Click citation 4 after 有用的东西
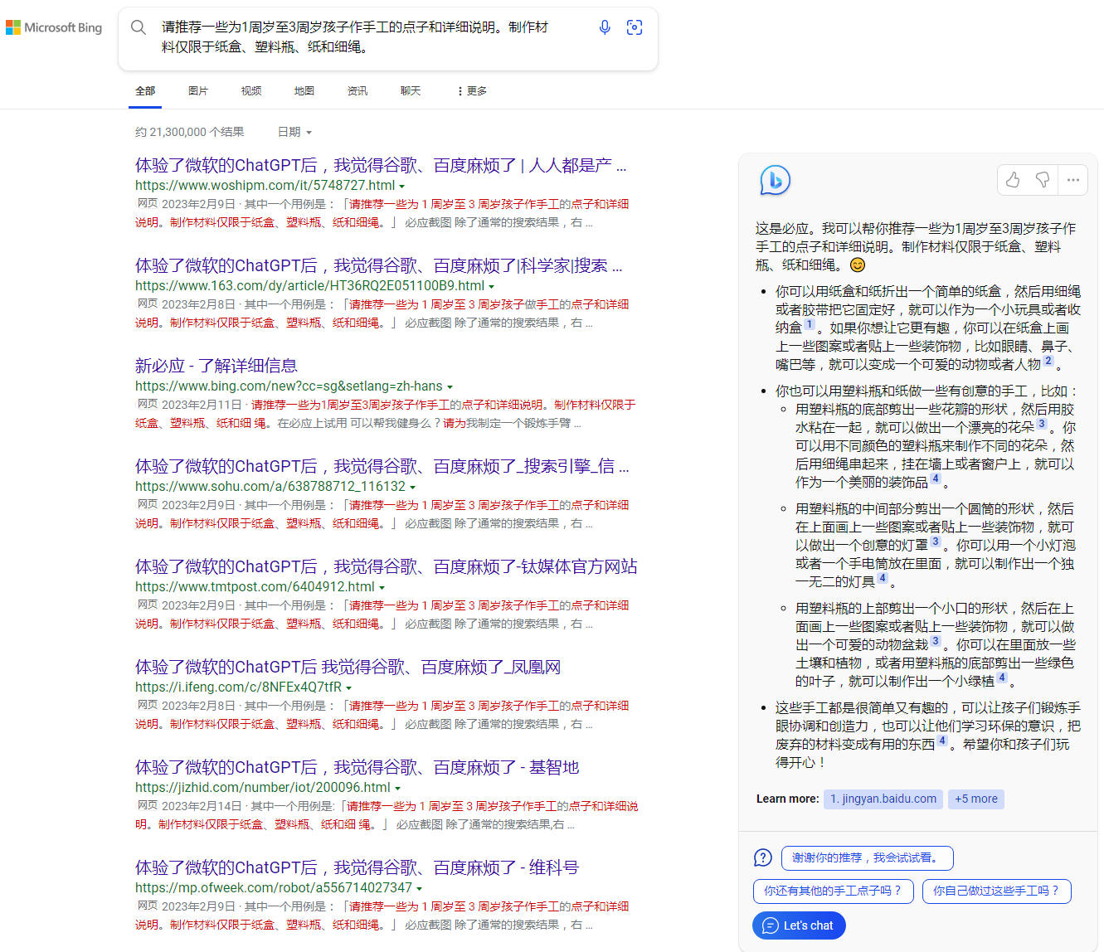 942,741
